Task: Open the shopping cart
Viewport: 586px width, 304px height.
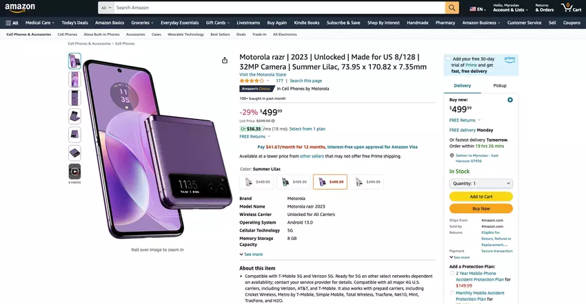Action: [572, 8]
